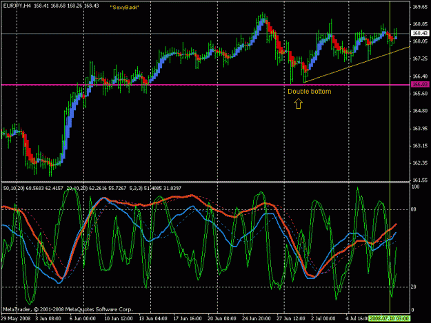The image size is (431, 323).
Task: Click the 168.85 price scale value
Action: click(420, 24)
